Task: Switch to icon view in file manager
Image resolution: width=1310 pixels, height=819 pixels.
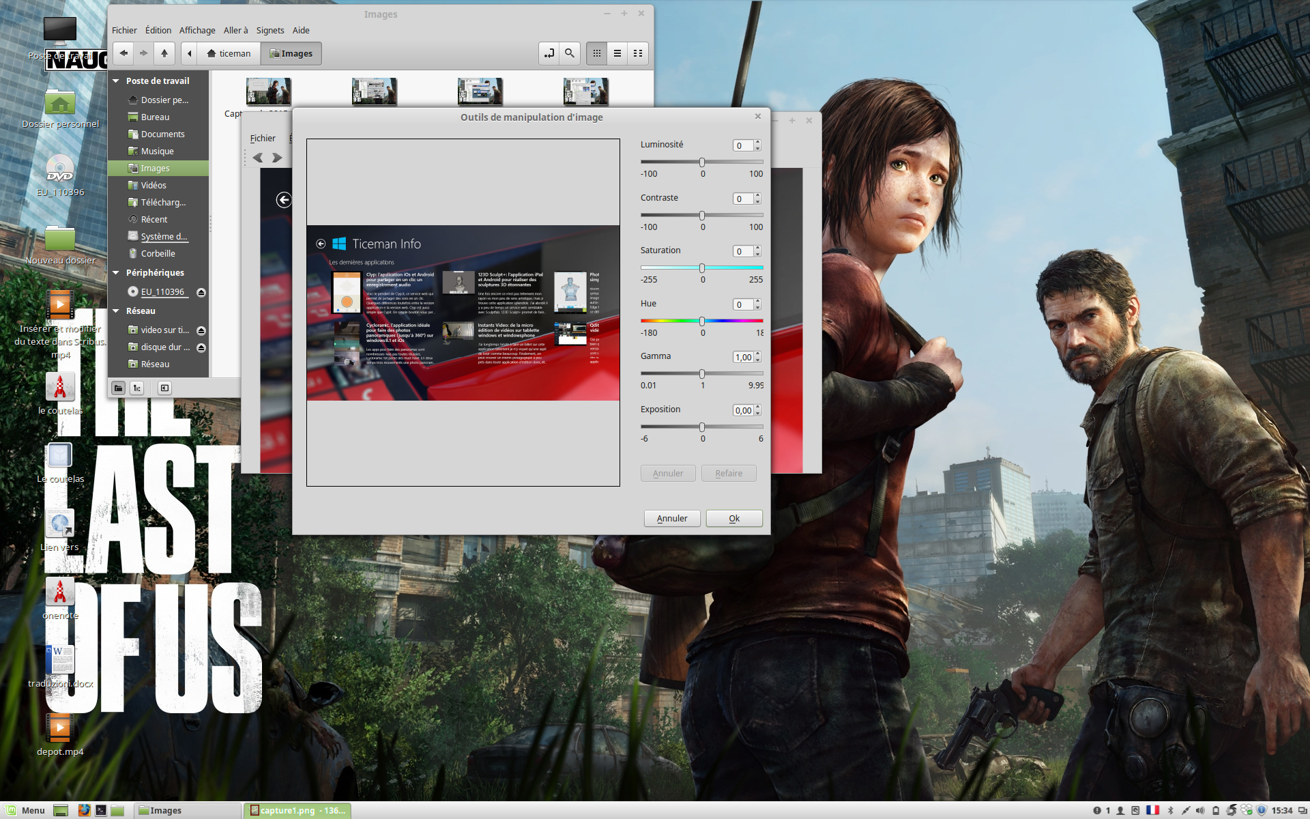Action: tap(597, 53)
